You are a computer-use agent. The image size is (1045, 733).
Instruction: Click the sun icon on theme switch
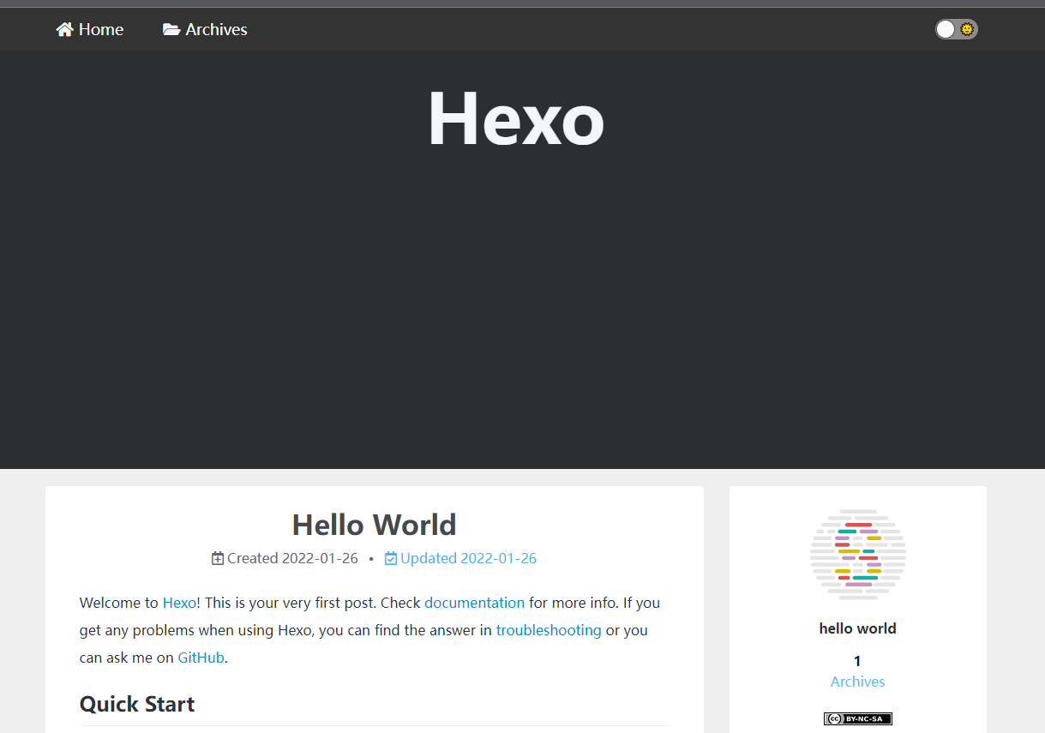pos(967,29)
